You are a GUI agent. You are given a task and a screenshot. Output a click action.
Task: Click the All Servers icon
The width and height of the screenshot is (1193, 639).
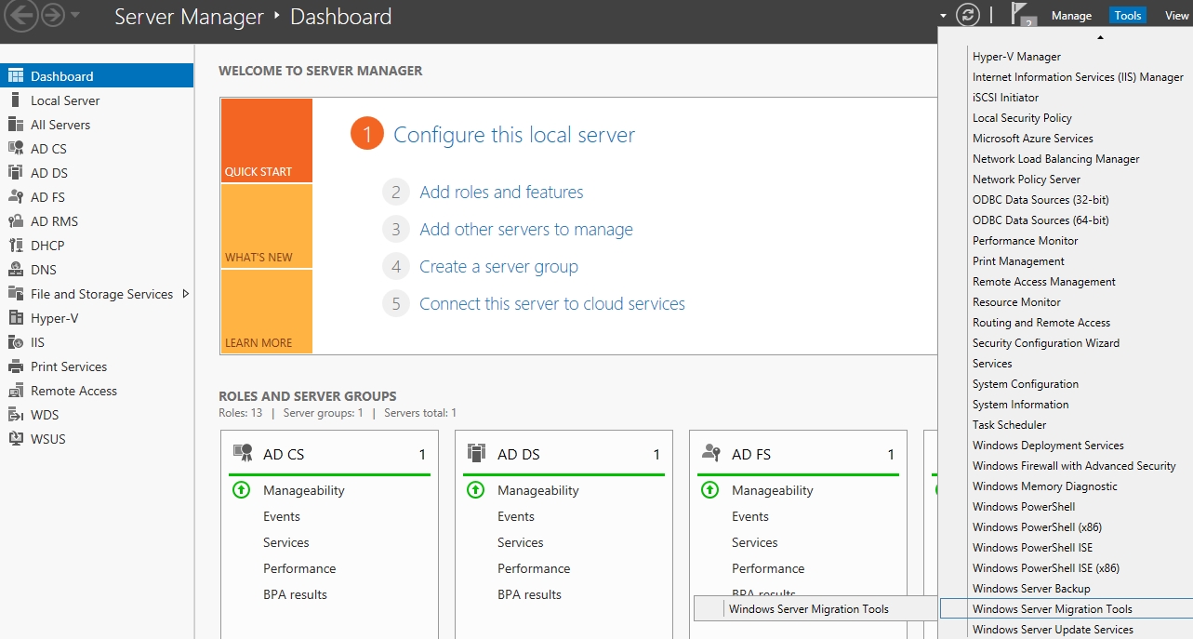pos(15,125)
